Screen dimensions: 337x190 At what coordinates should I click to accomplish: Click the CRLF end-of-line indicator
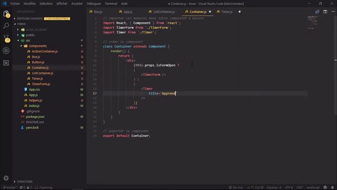(x=300, y=187)
